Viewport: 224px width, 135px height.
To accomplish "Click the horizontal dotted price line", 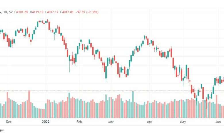I will 112,90.
